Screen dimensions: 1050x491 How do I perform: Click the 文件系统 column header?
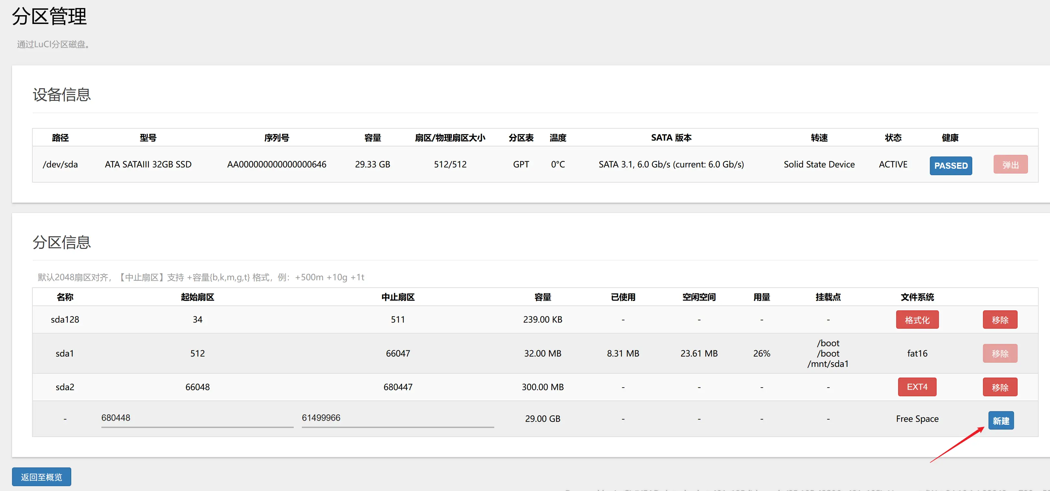(917, 297)
